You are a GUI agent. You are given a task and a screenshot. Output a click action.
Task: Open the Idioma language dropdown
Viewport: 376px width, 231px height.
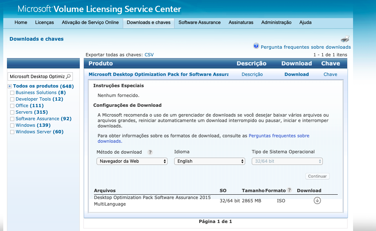click(209, 161)
